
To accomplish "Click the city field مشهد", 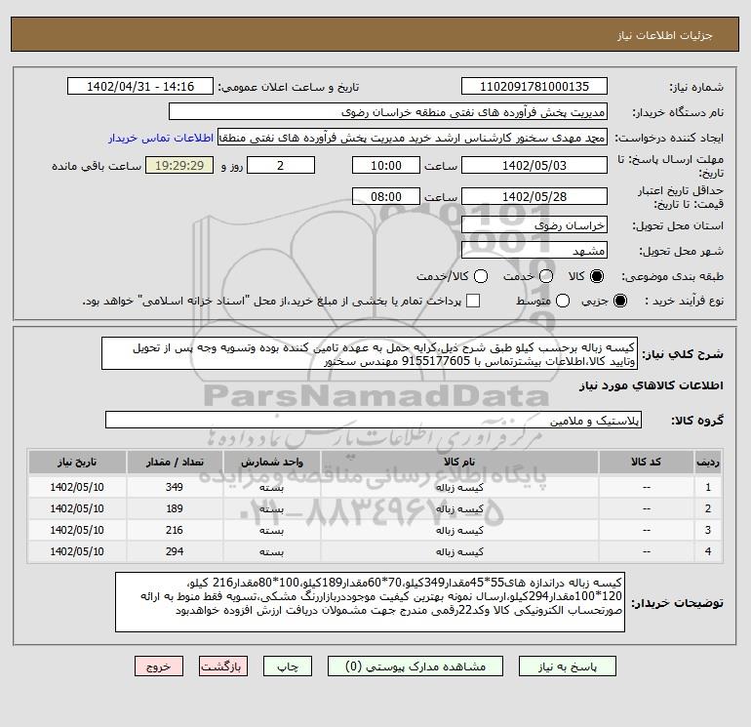I will [534, 250].
